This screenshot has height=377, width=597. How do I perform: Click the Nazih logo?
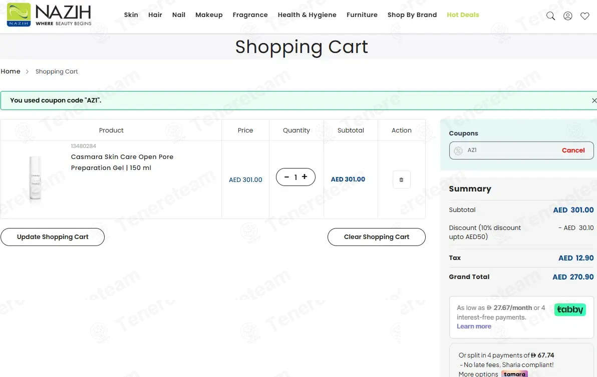(x=49, y=15)
